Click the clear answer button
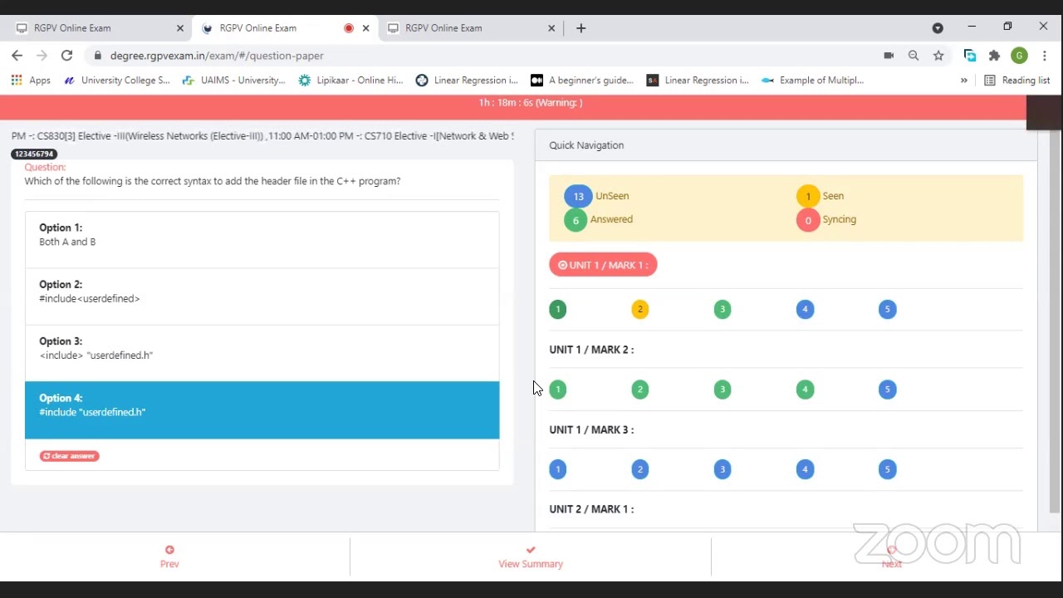This screenshot has width=1063, height=598. click(x=70, y=456)
